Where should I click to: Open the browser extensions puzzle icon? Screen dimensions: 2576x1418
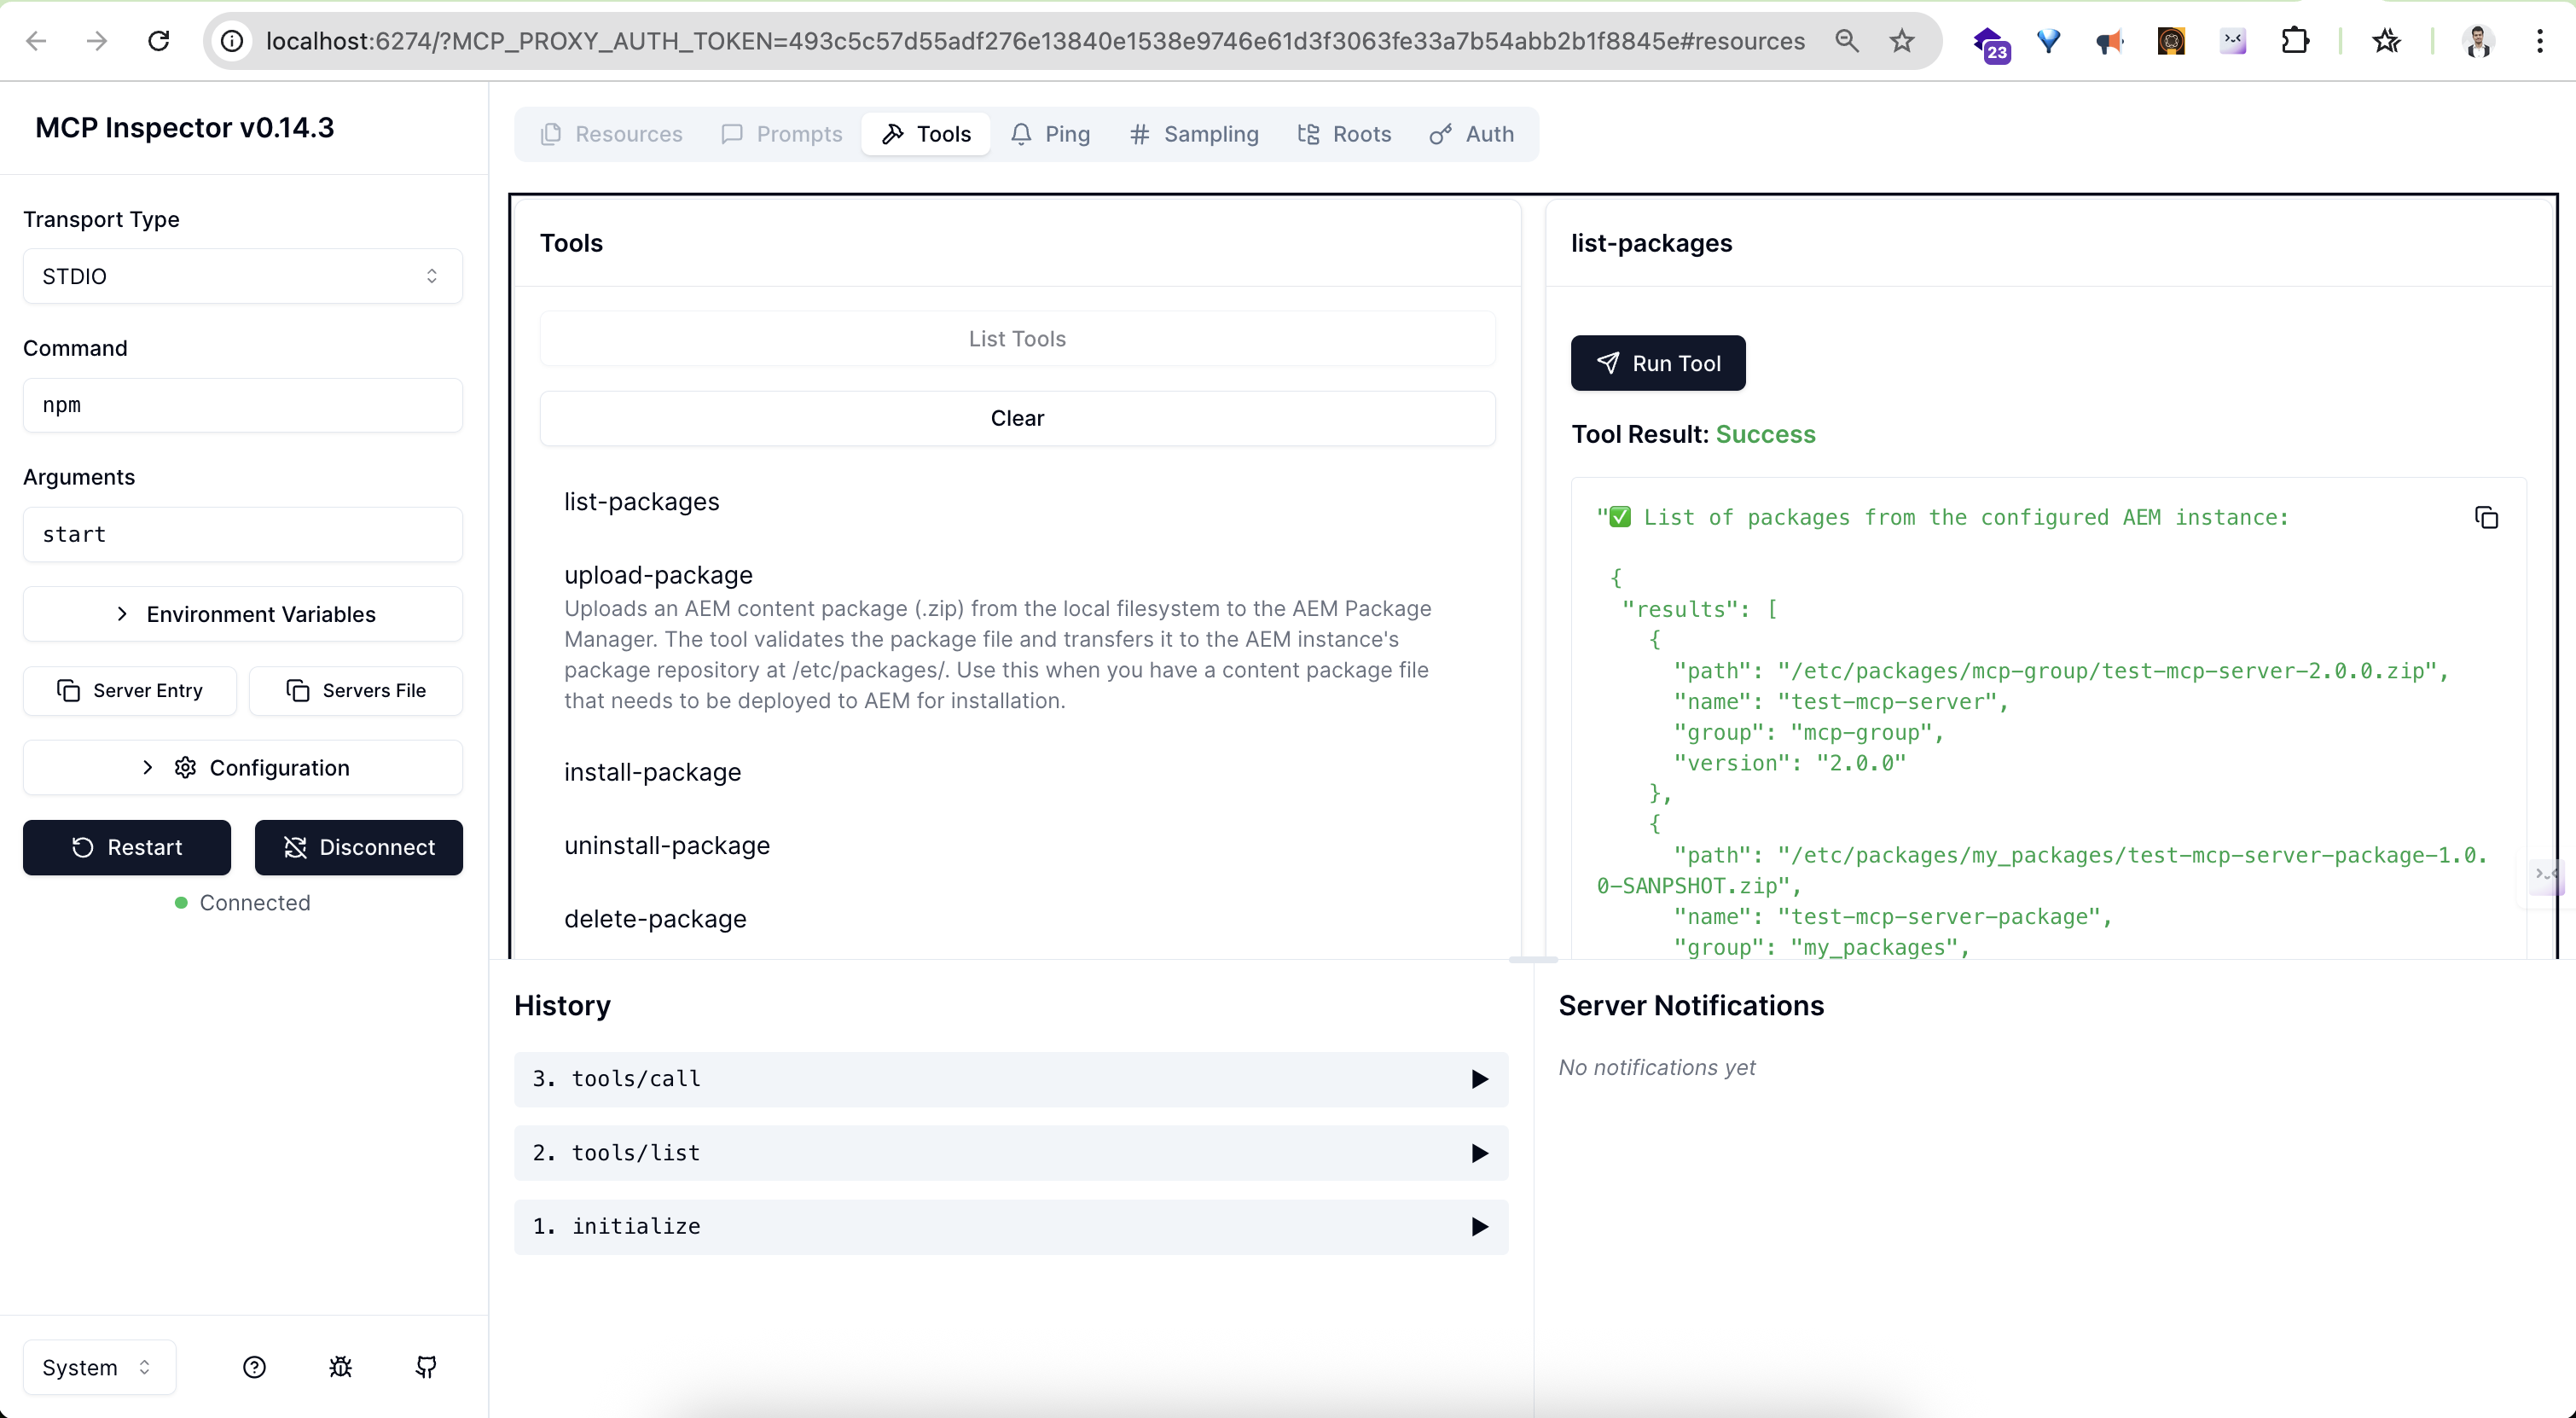click(x=2296, y=41)
